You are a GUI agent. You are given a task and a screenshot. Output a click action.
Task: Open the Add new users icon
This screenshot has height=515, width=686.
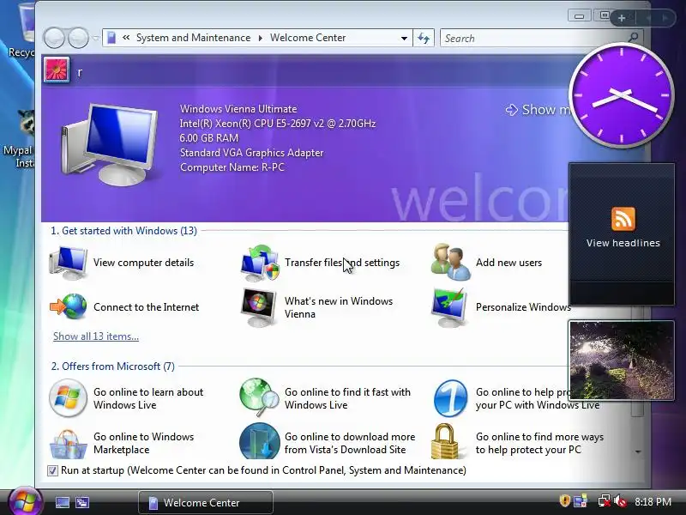[x=451, y=263]
